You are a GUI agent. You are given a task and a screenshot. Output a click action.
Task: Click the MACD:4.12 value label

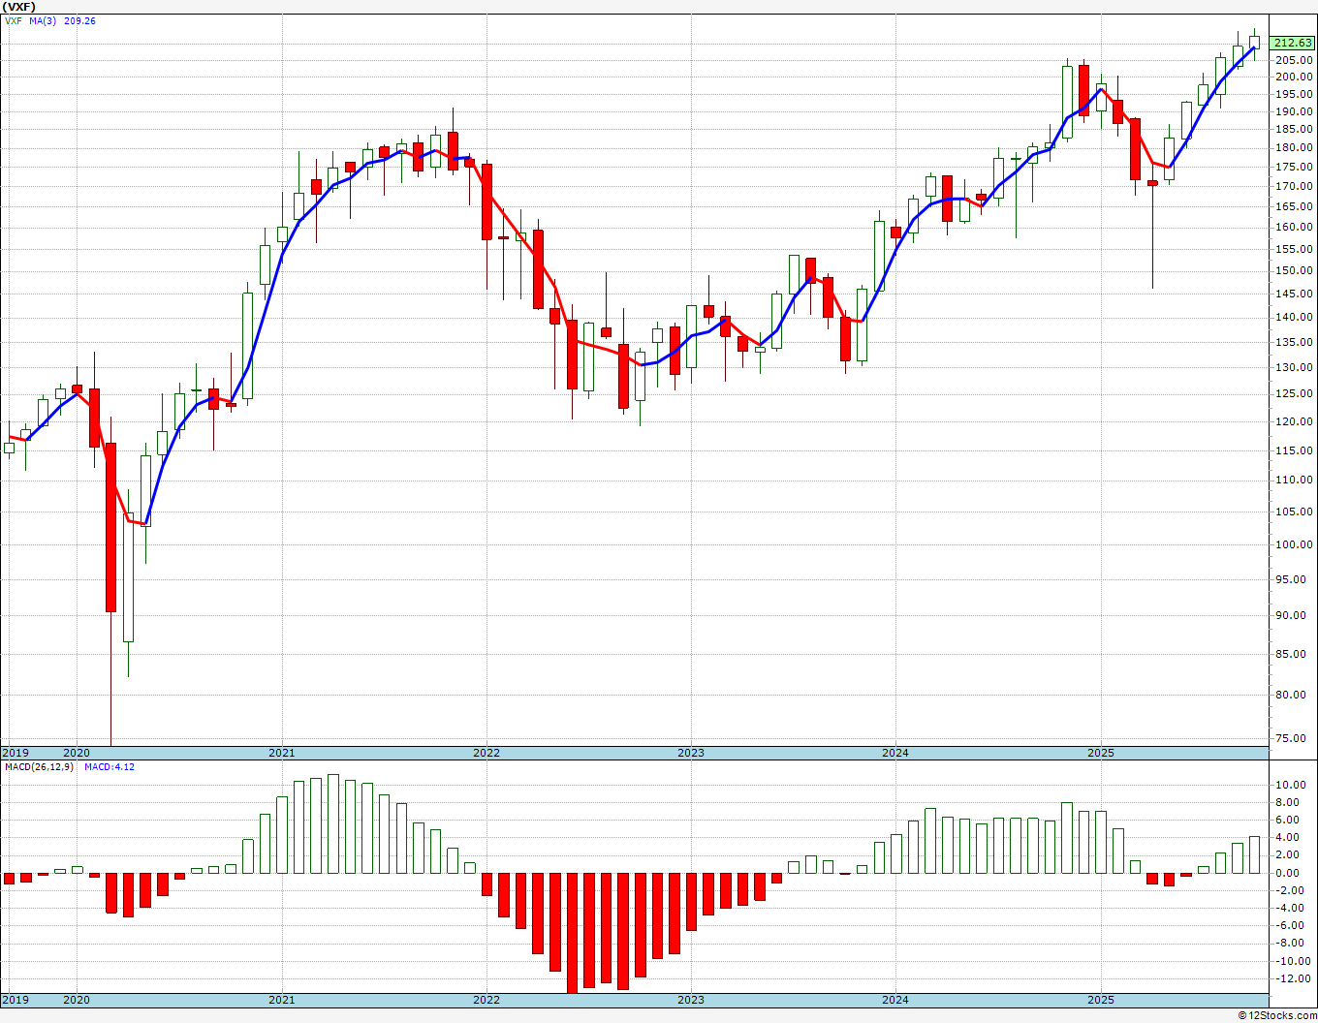pyautogui.click(x=110, y=767)
